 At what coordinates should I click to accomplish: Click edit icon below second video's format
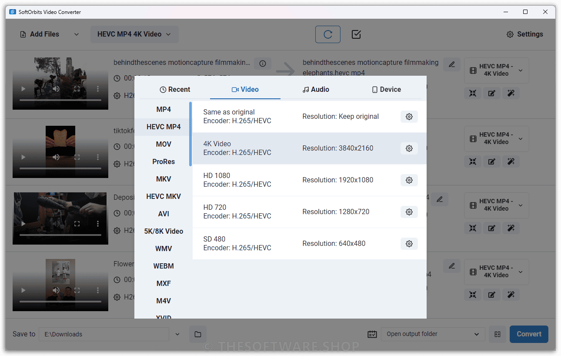click(492, 161)
